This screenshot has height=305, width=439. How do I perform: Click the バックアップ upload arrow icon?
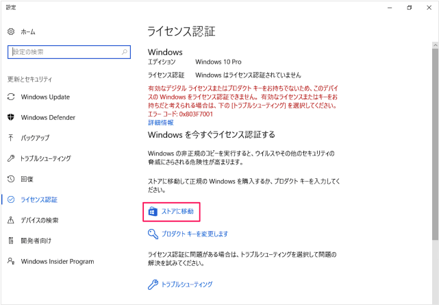(11, 138)
